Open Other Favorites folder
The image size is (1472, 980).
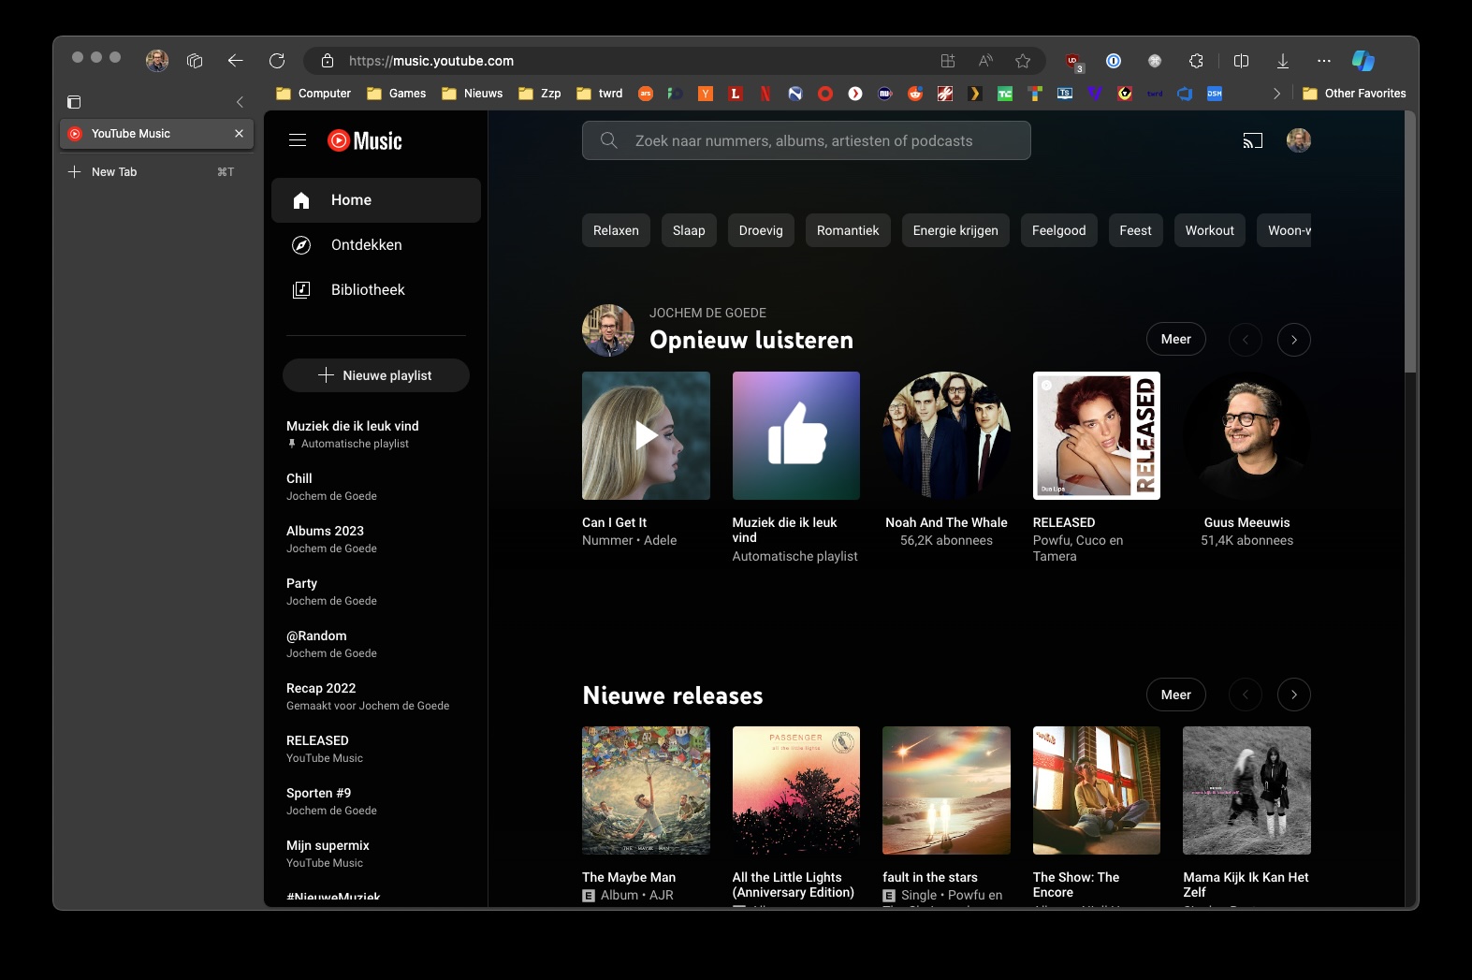(x=1354, y=94)
